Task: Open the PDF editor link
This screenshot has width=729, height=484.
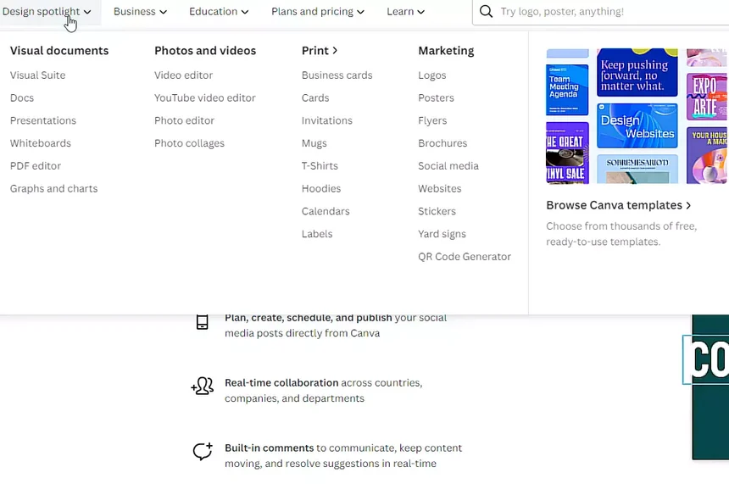Action: (36, 166)
